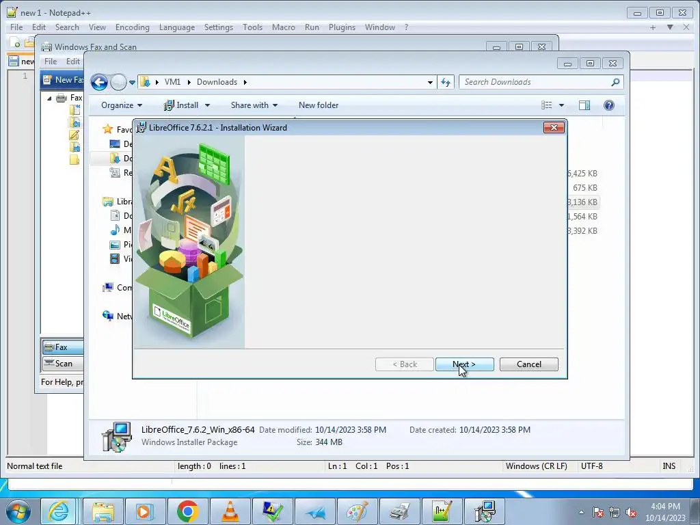Close the LibreOffice Installation Wizard dialog
700x525 pixels.
point(554,128)
